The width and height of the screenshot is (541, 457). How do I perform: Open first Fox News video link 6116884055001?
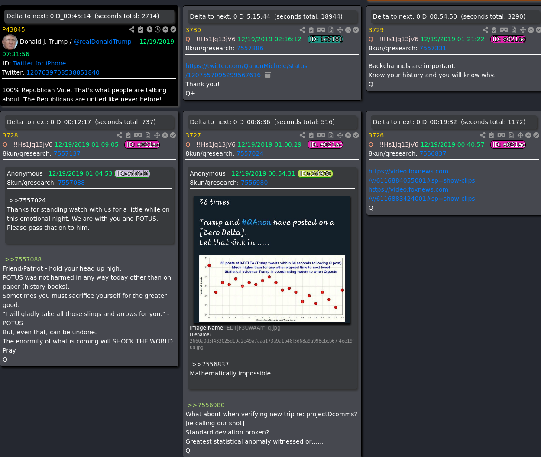click(x=421, y=176)
